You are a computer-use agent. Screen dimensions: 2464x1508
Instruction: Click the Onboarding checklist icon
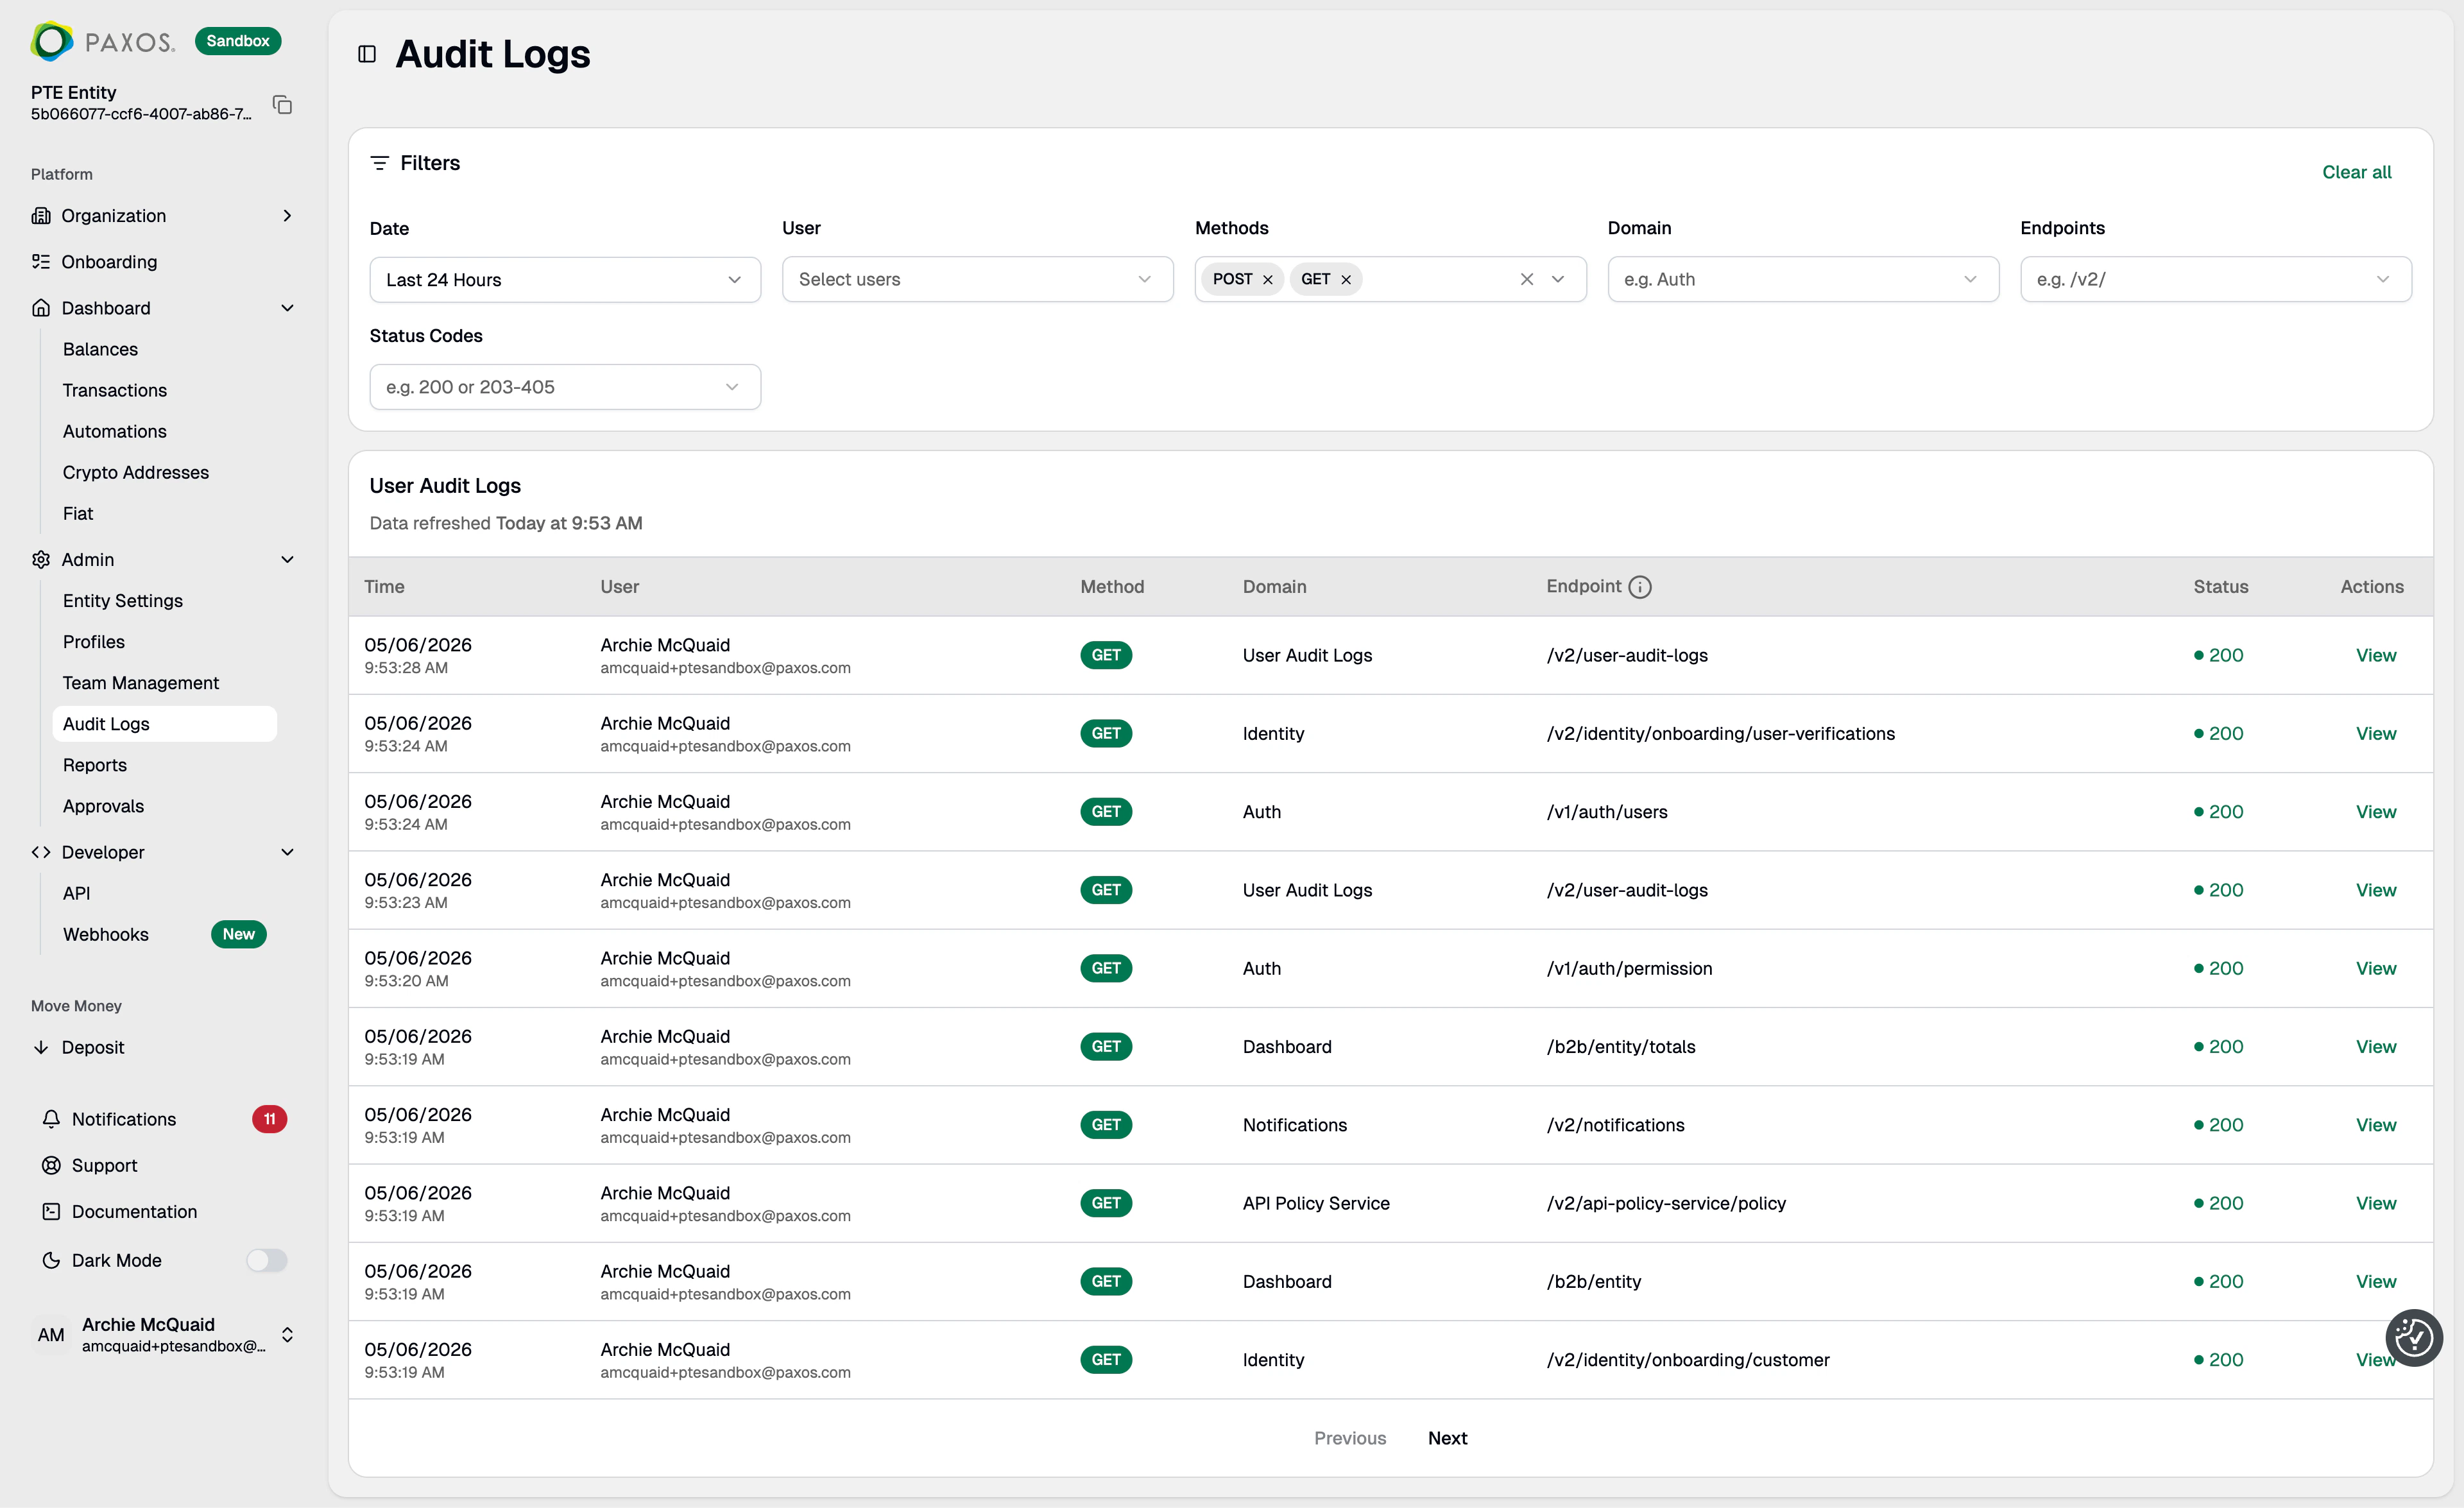tap(41, 262)
